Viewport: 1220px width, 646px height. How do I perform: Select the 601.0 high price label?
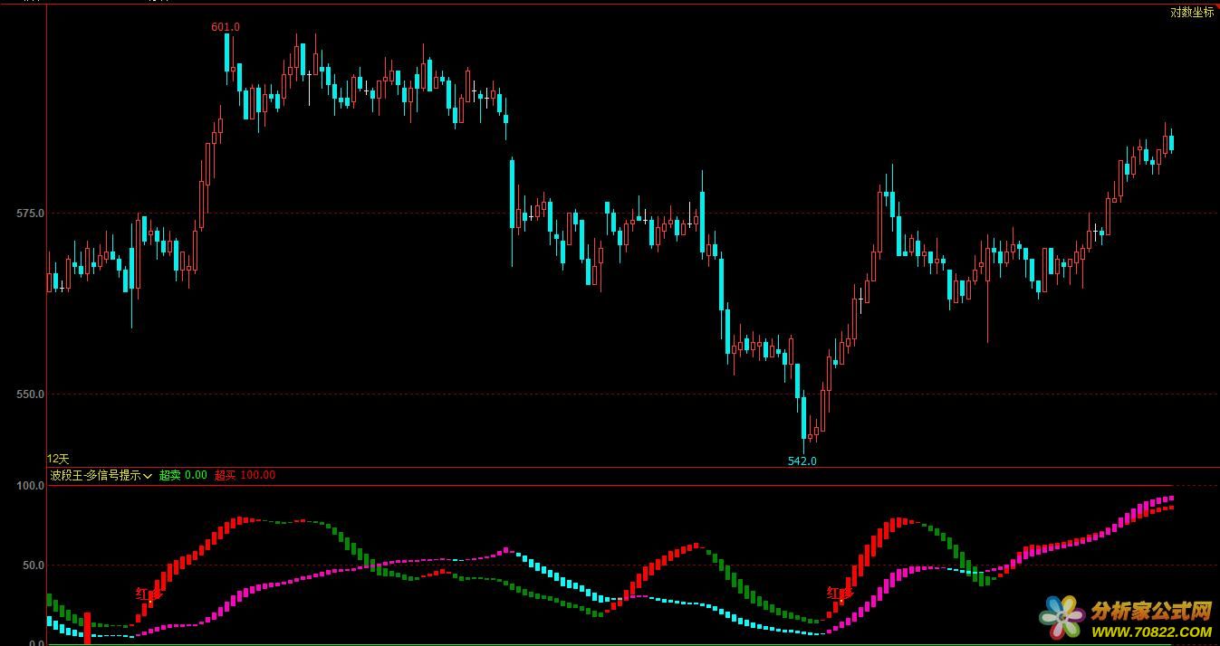[x=226, y=27]
